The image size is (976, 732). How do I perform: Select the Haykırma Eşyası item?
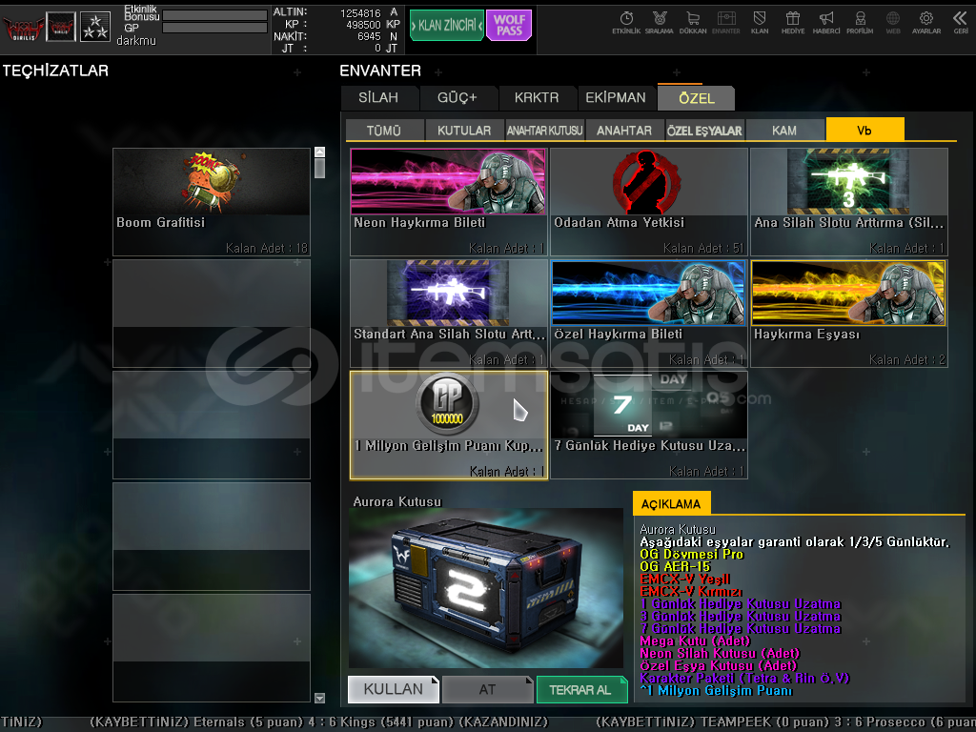(x=849, y=313)
